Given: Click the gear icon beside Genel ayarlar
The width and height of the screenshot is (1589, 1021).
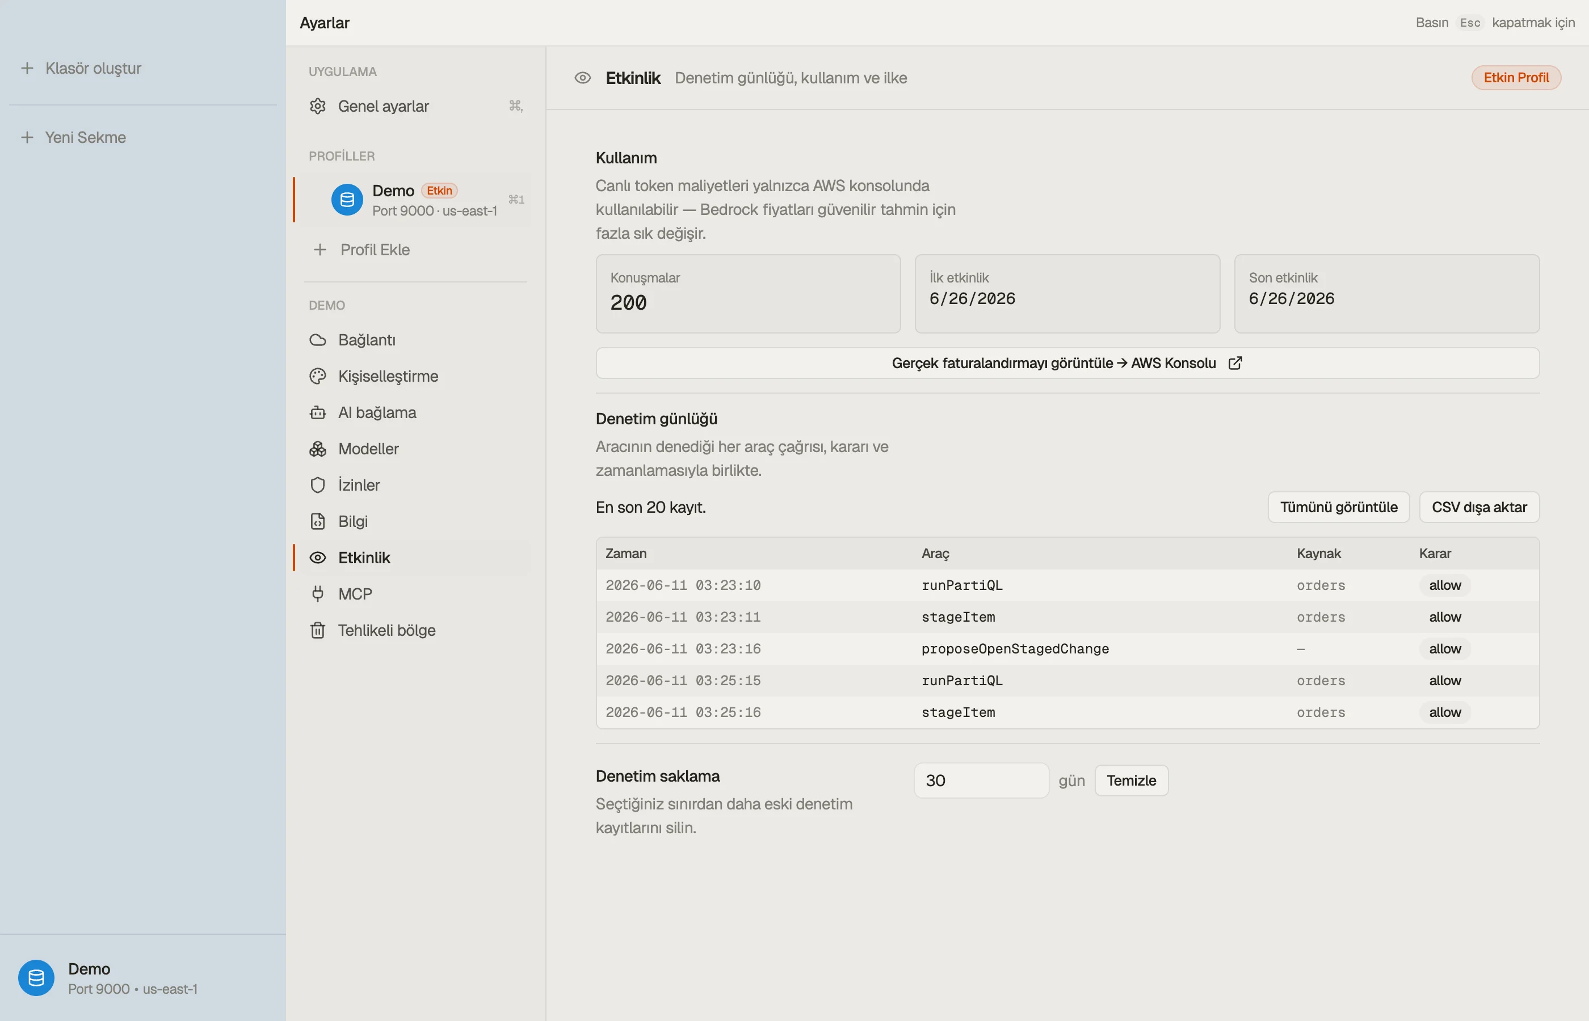Looking at the screenshot, I should 318,106.
